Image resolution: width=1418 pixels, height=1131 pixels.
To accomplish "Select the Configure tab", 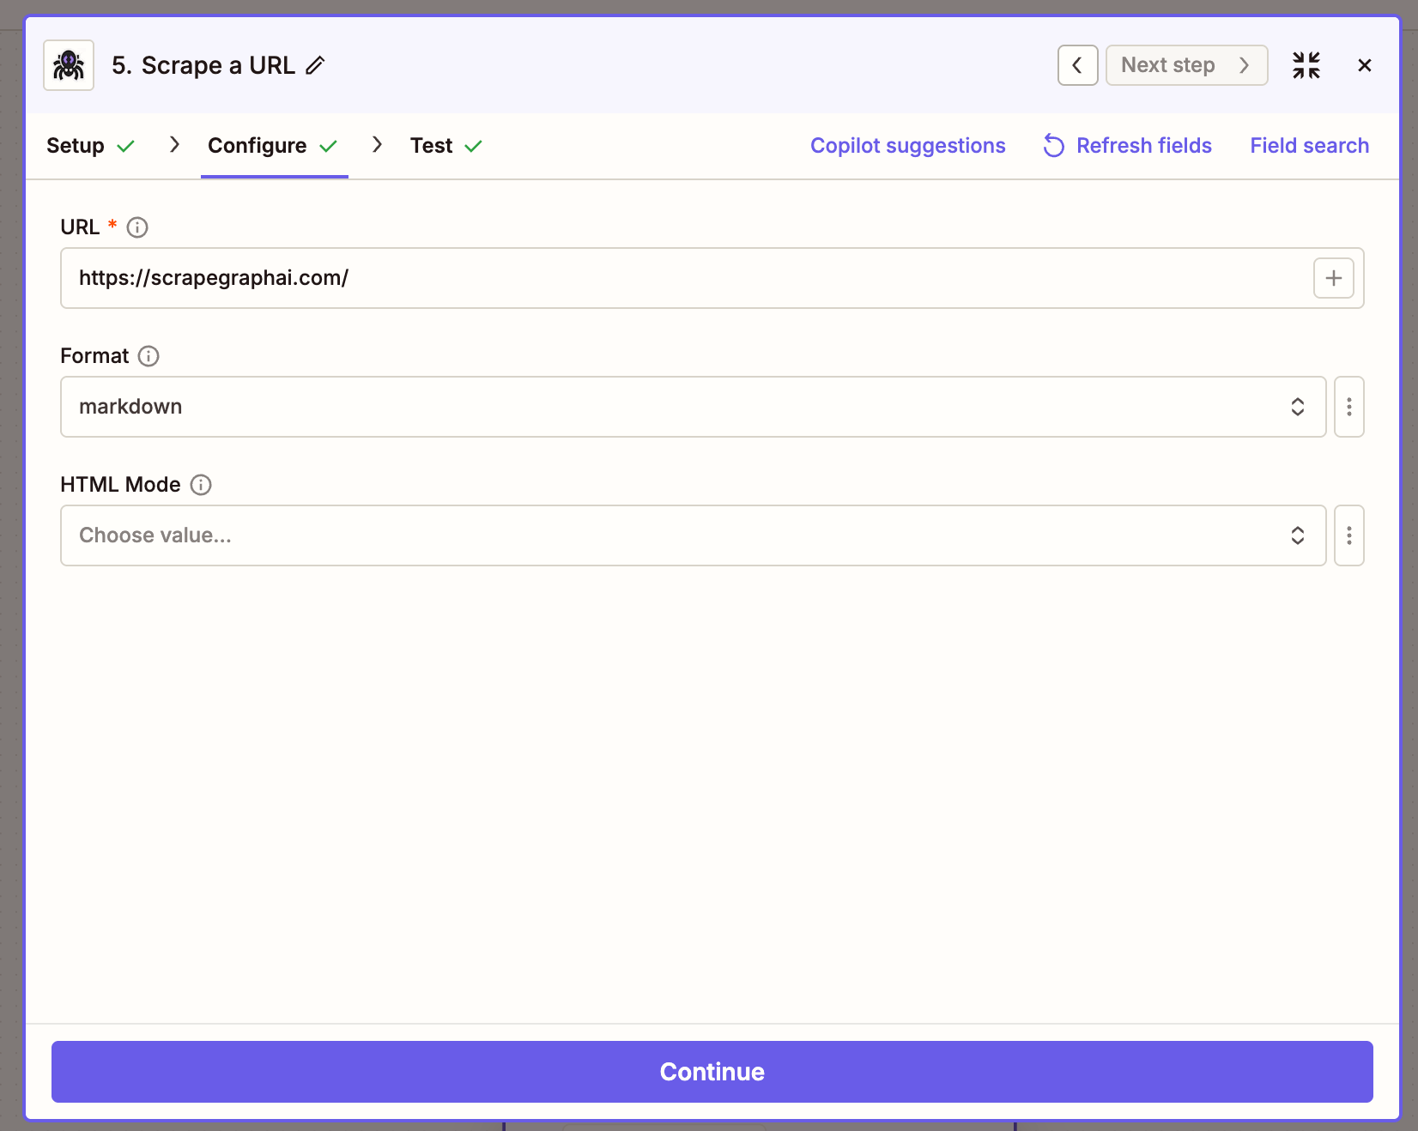I will point(273,146).
